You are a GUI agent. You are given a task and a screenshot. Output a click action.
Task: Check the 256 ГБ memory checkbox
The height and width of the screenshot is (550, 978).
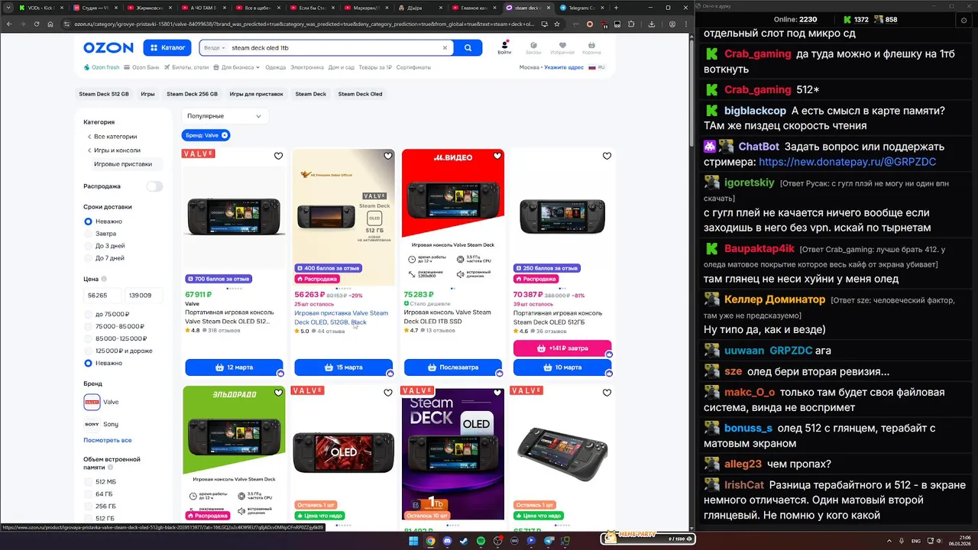pyautogui.click(x=89, y=506)
